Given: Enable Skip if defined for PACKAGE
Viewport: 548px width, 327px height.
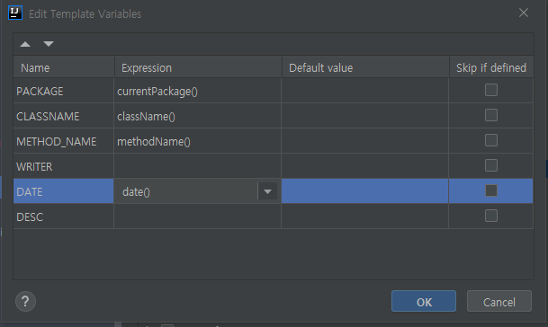Looking at the screenshot, I should click(x=491, y=90).
